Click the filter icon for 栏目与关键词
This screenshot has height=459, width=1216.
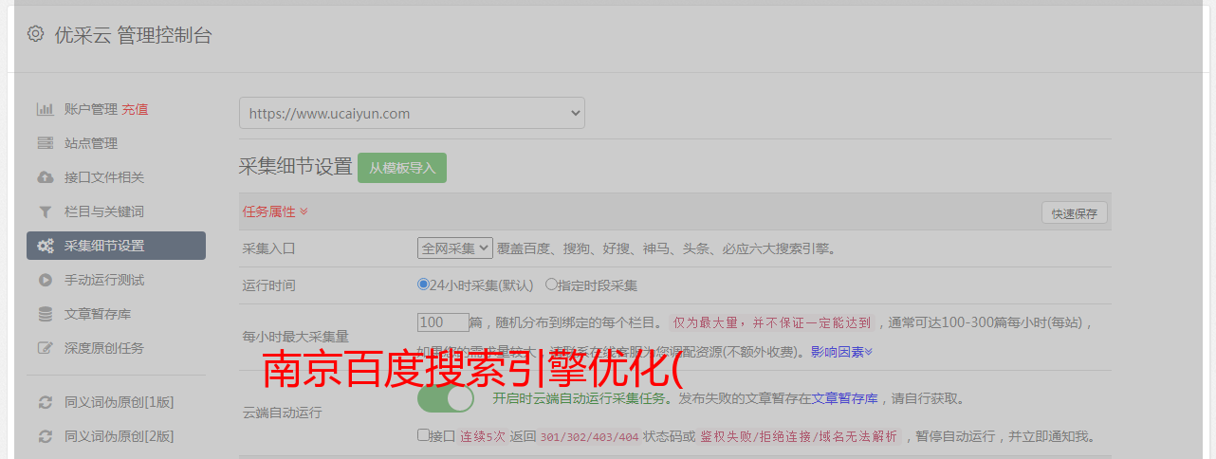tap(45, 211)
